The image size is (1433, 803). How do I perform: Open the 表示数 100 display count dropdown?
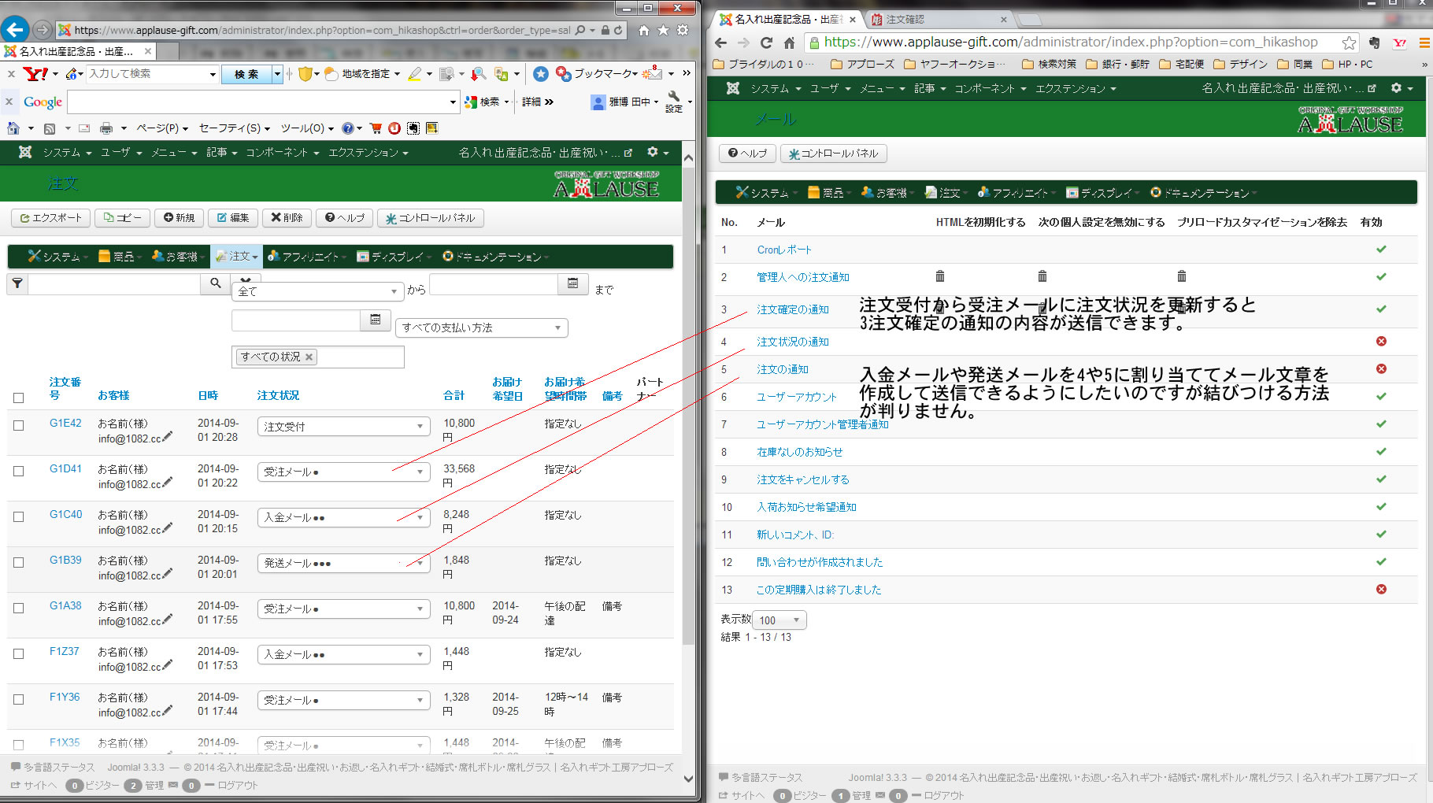click(779, 620)
